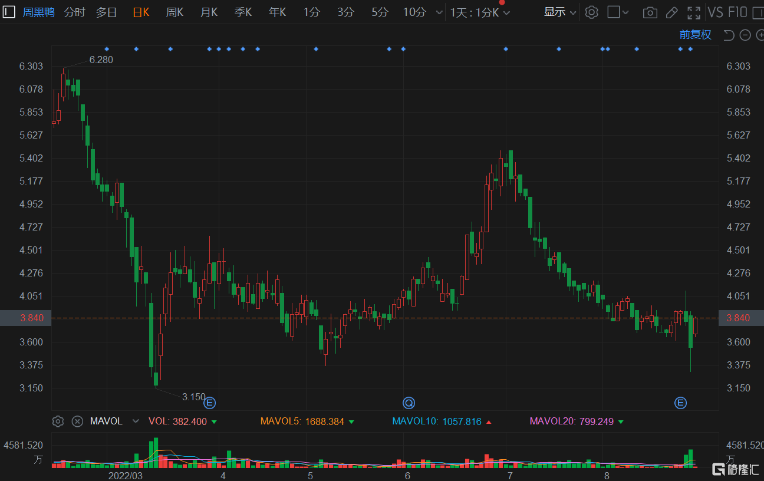
Task: Select the 周K weekly candlestick tab
Action: point(174,12)
